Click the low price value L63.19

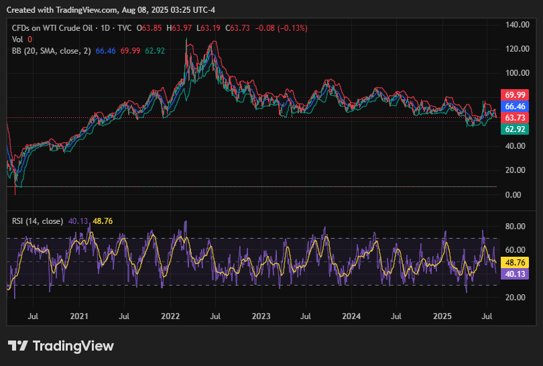pyautogui.click(x=208, y=28)
